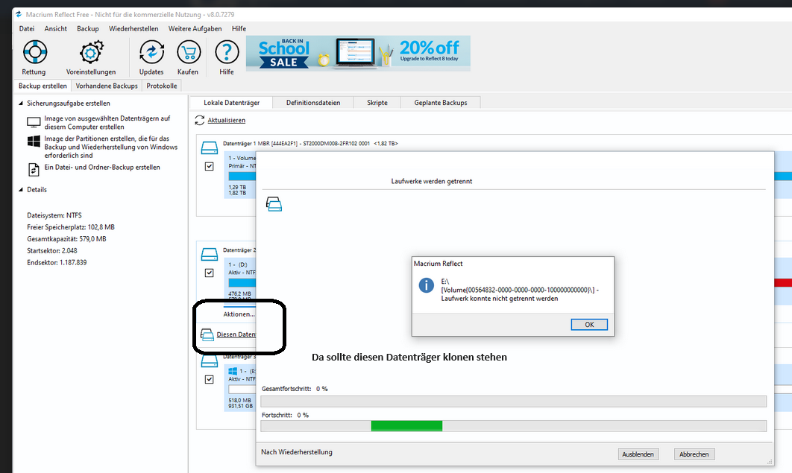Collapse the Details section

(21, 190)
